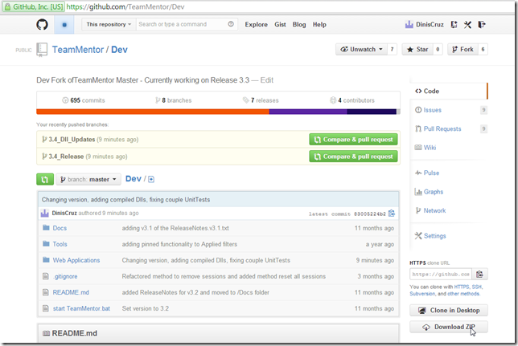Compare & pull request for 3.4_Dll_Updates

(353, 139)
